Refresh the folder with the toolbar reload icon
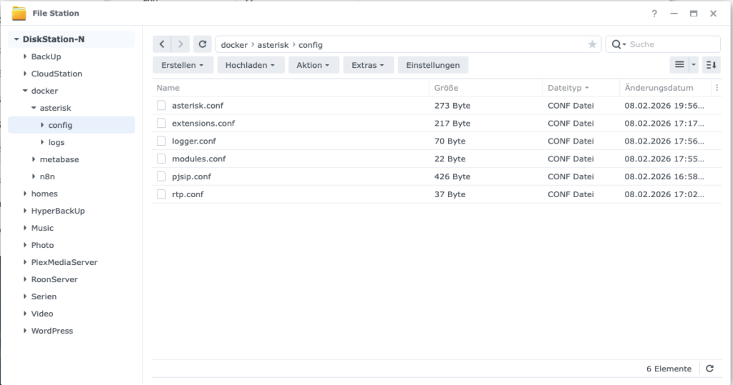Screen dimensions: 733x385 click(x=203, y=44)
